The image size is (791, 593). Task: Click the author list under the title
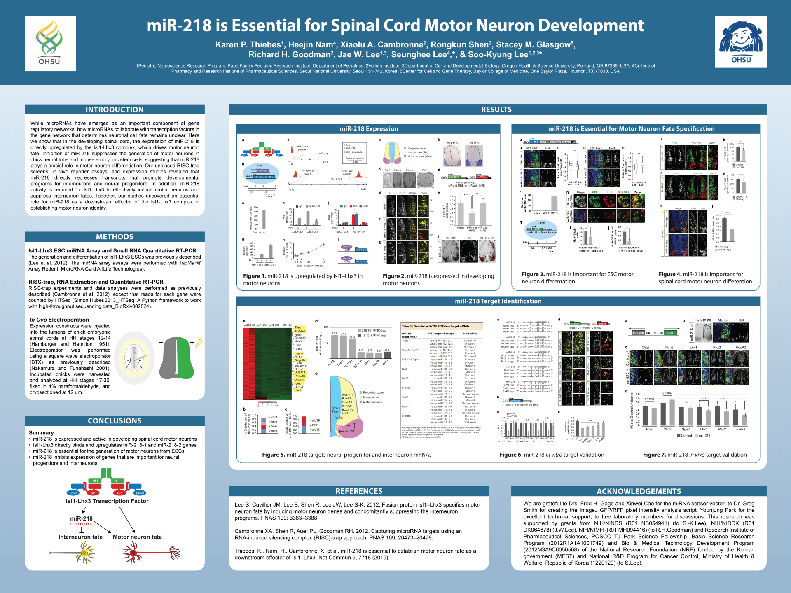click(x=395, y=49)
